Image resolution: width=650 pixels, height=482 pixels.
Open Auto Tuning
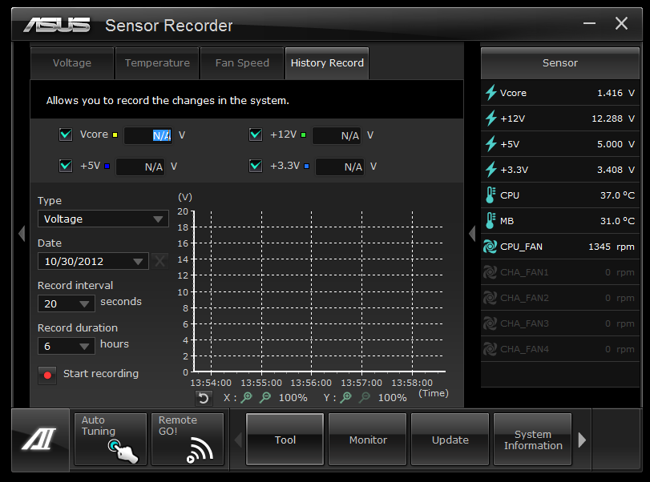tap(110, 439)
